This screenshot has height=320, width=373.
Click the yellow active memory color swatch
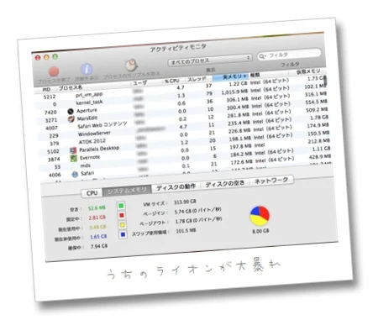[122, 225]
